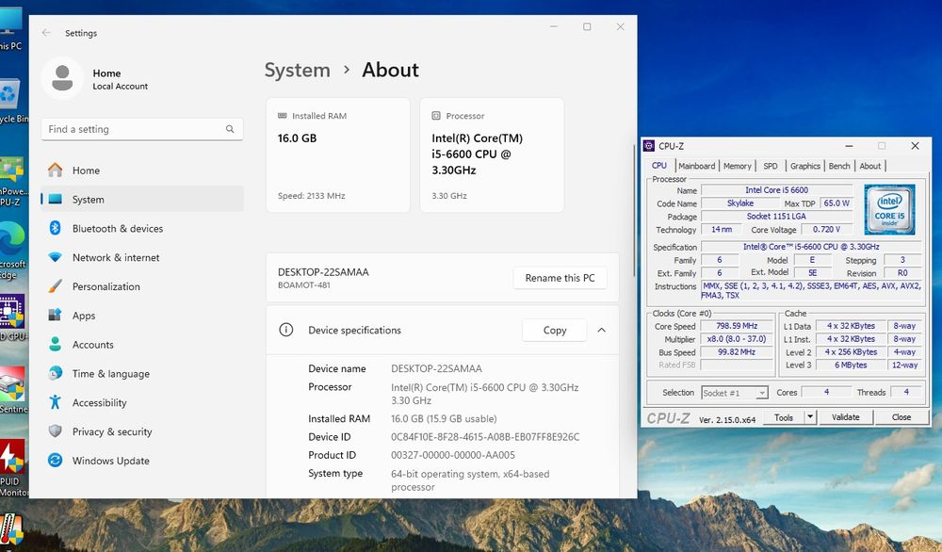This screenshot has height=552, width=942.
Task: Click the Device specifications info icon
Action: 286,330
